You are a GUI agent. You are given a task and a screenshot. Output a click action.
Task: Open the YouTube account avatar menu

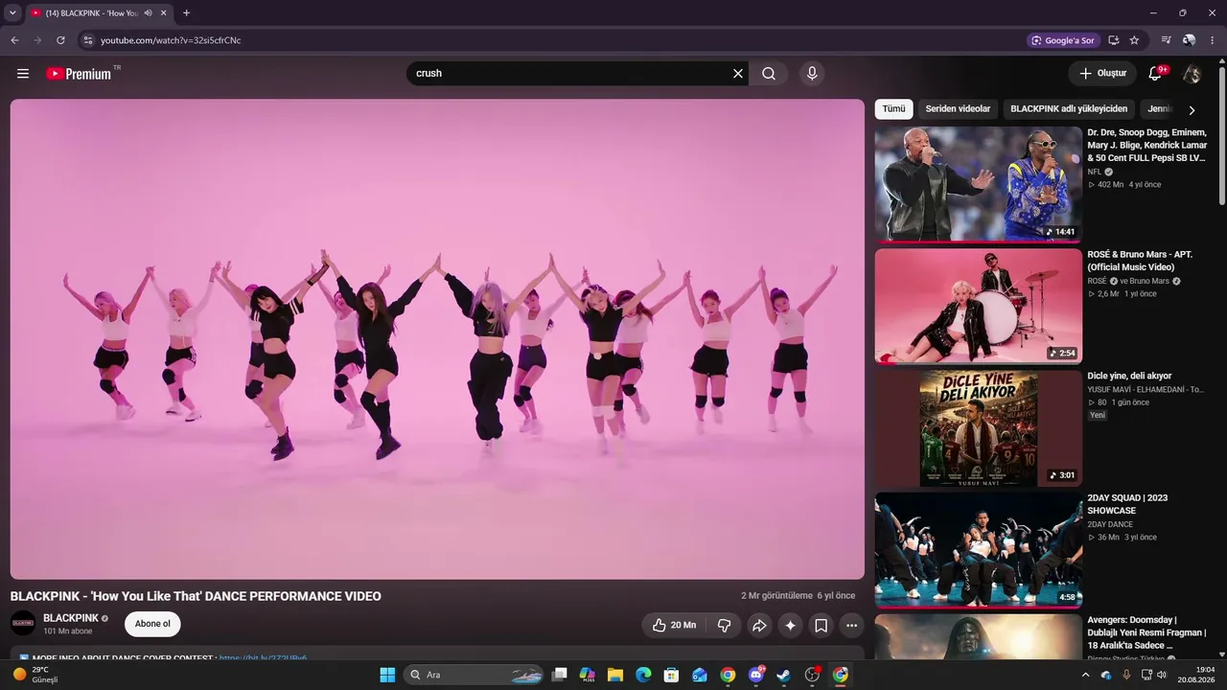[1192, 74]
